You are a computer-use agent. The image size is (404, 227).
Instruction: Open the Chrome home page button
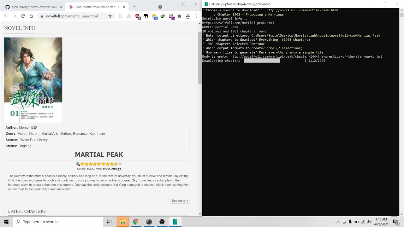pos(31,16)
